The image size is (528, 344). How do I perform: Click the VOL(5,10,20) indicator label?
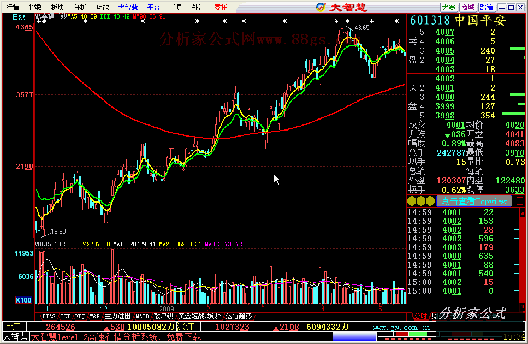[54, 244]
